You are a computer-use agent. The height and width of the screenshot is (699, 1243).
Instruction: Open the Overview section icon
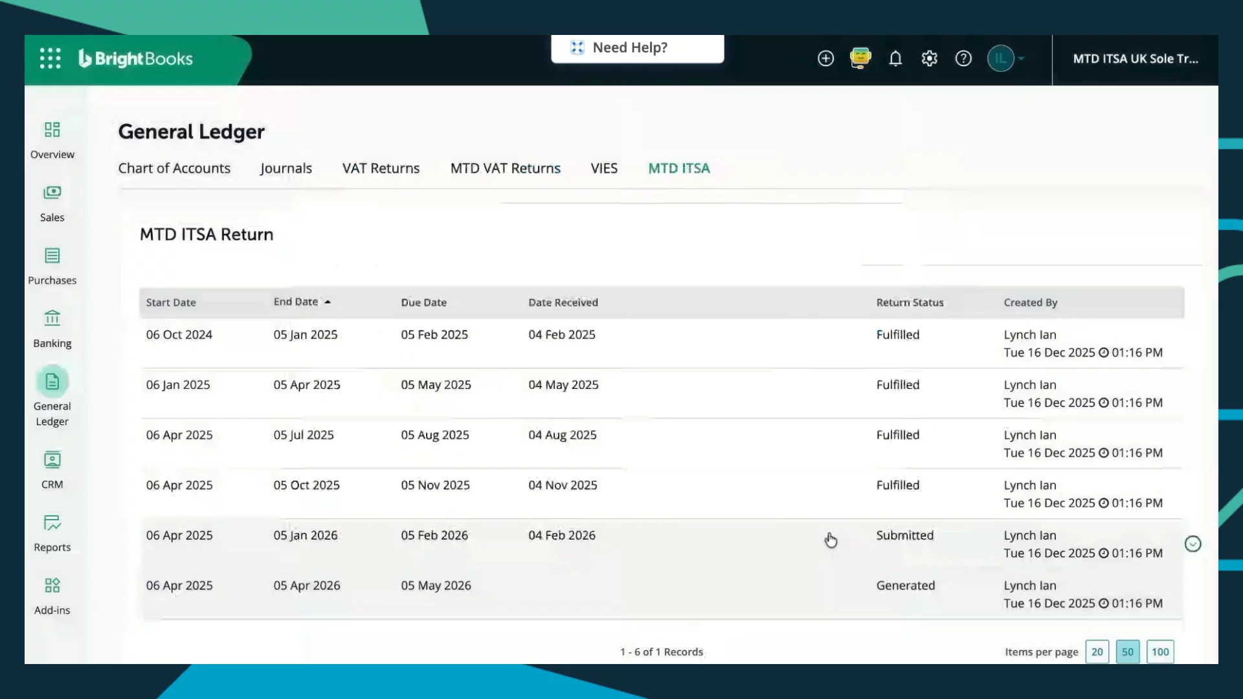click(52, 129)
